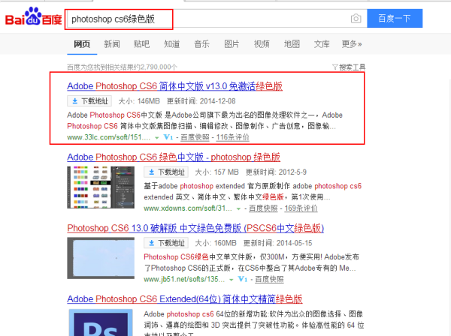Open www.xdowns.com/soft/31 URL
This screenshot has height=336, width=451.
188,208
